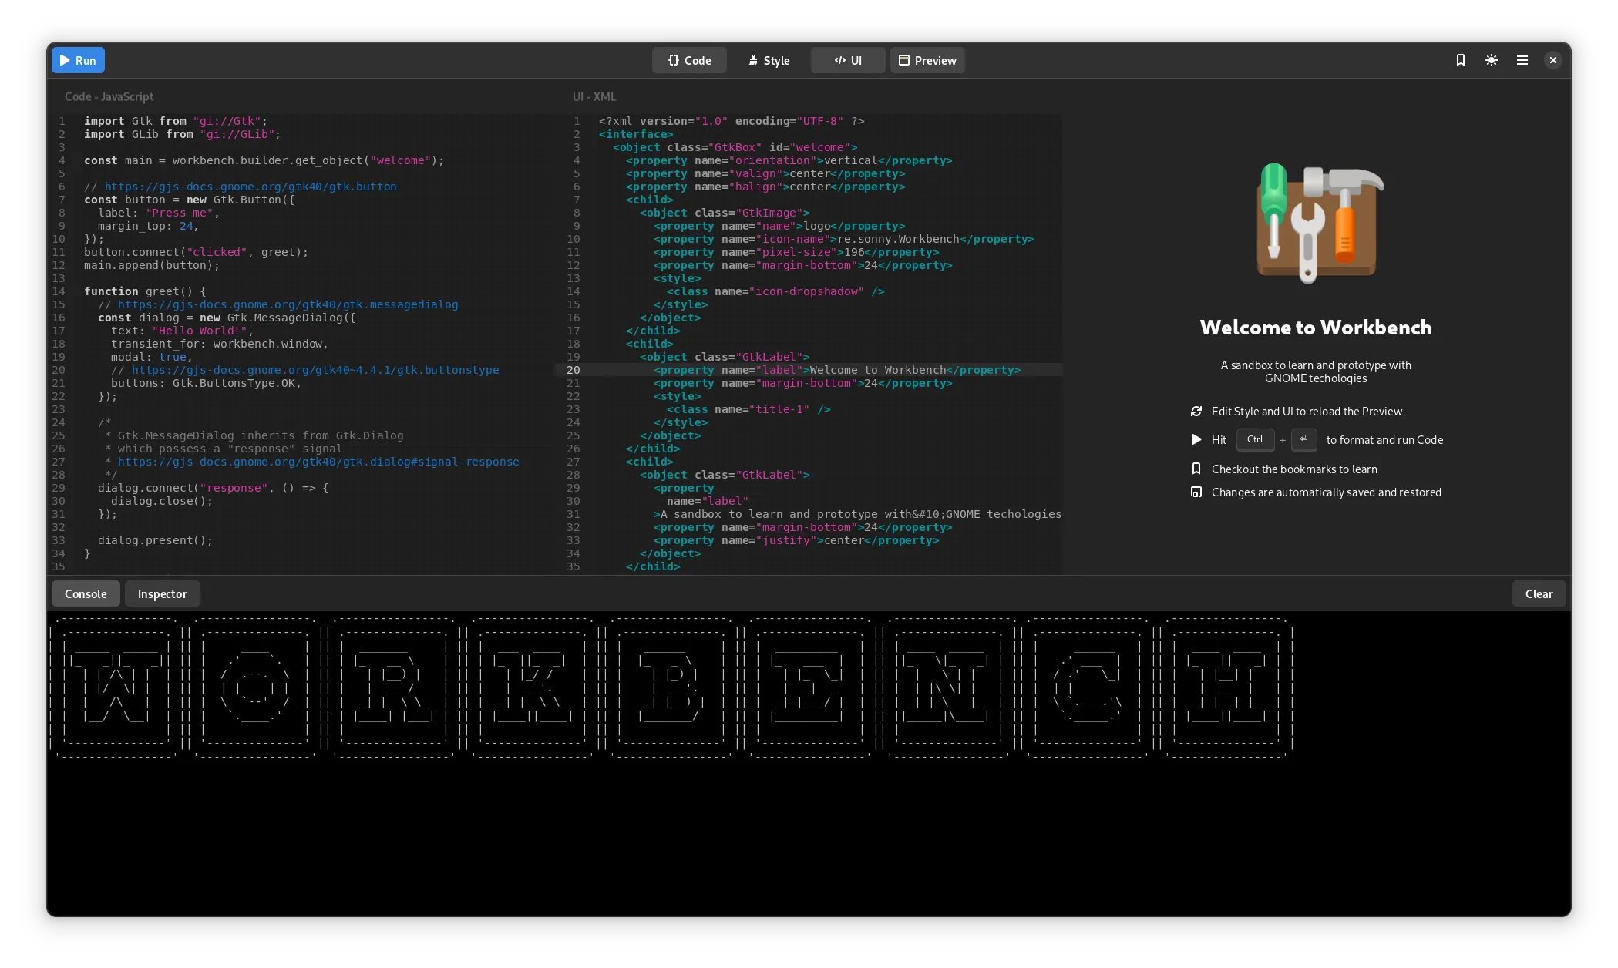
Task: Click the bookmark icon beside Checkout
Action: (1196, 469)
